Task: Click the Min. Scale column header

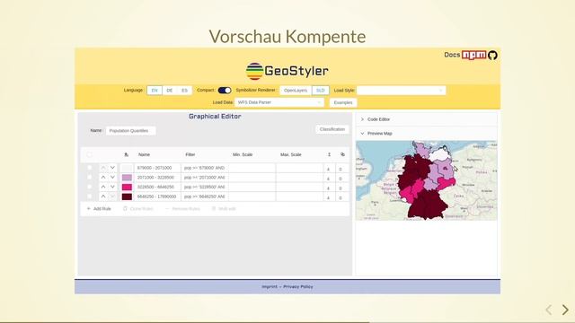Action: pyautogui.click(x=243, y=154)
